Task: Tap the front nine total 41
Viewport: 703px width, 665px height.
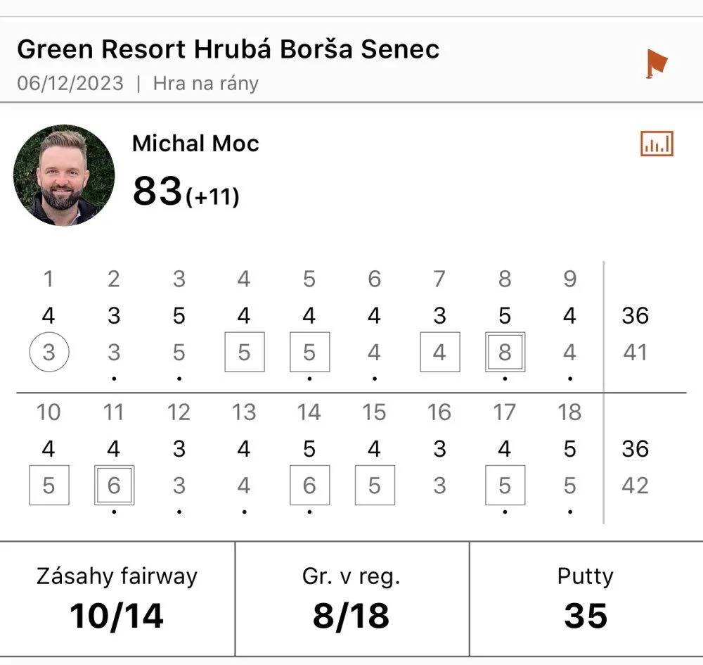Action: tap(635, 353)
